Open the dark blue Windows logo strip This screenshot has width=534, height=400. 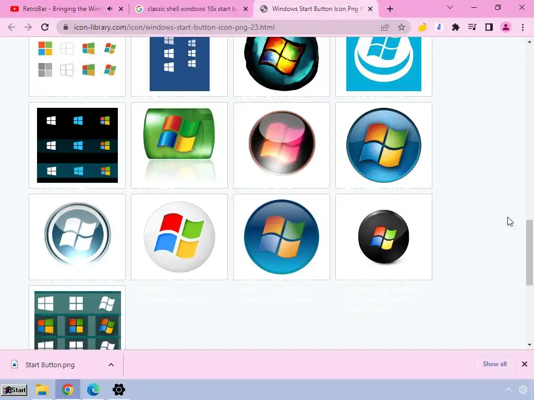point(179,64)
